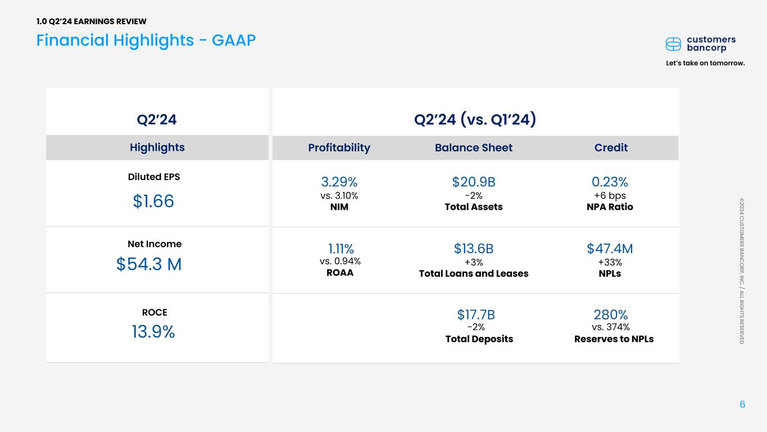Screen dimensions: 767x432
Task: Click the Customers Bancorp logo icon
Action: tap(673, 44)
